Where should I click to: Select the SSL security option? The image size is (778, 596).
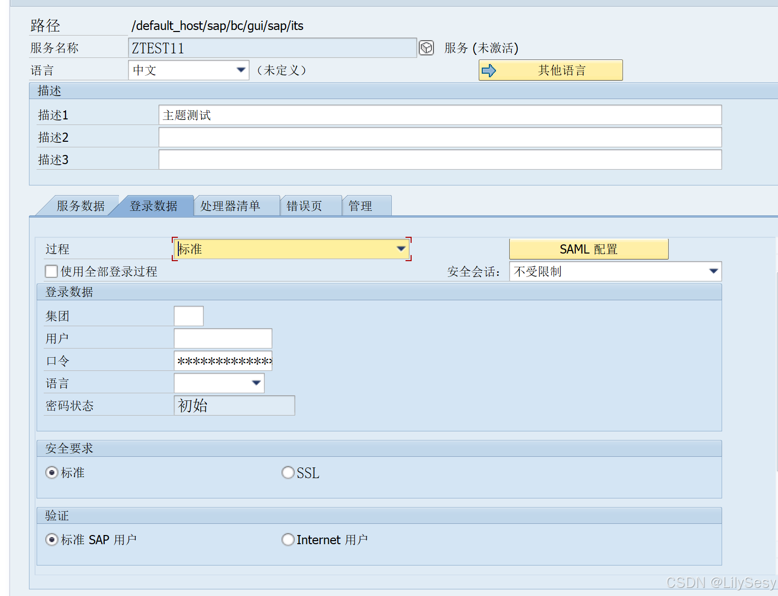click(x=288, y=473)
